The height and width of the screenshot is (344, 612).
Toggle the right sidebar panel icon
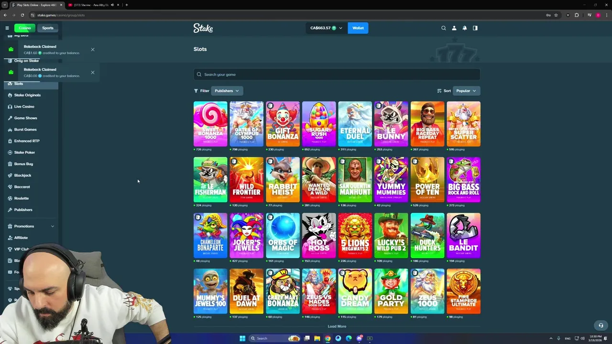(475, 28)
